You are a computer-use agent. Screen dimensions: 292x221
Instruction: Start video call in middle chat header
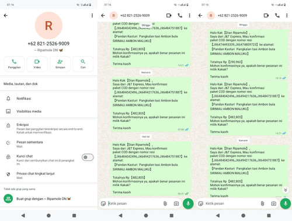coord(169,16)
